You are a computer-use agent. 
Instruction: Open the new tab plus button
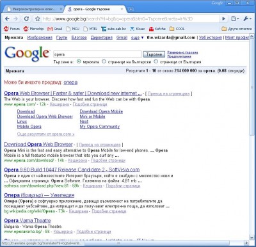coord(131,9)
